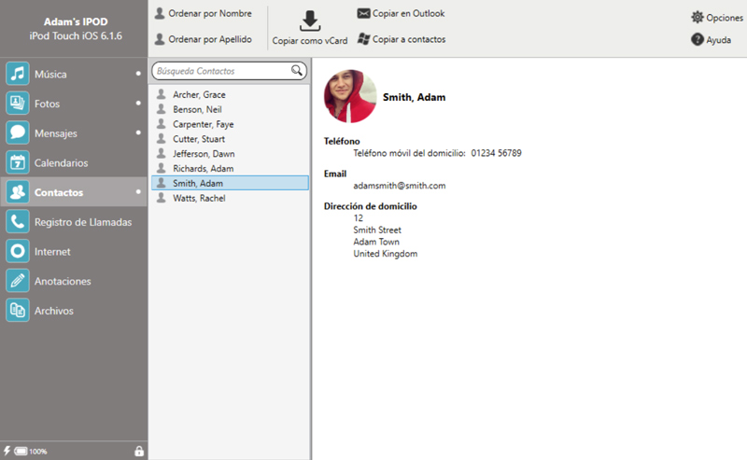The image size is (747, 460).
Task: Click Adam Smith's profile photo
Action: [x=350, y=96]
